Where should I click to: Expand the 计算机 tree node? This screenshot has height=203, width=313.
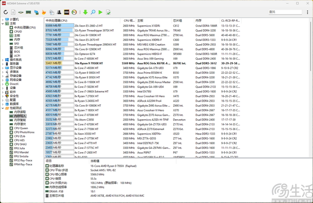3,19
